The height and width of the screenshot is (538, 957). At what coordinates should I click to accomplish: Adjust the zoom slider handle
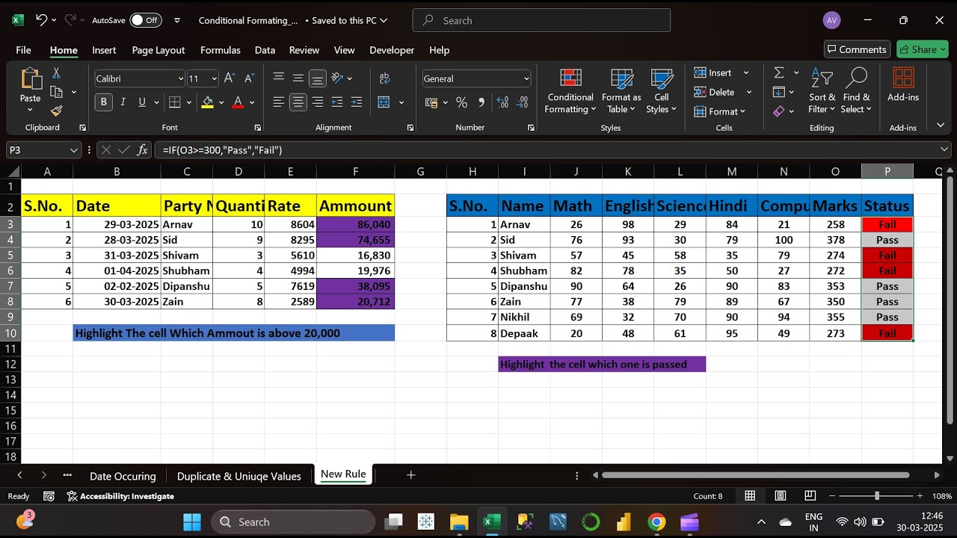click(x=877, y=496)
